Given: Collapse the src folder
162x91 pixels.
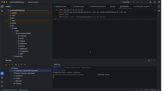Looking at the screenshot, I should tap(9, 26).
